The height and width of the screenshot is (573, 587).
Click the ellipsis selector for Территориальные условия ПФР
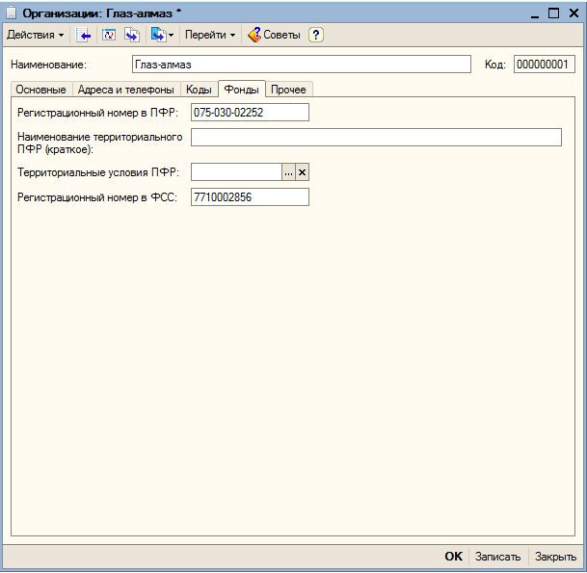(288, 172)
